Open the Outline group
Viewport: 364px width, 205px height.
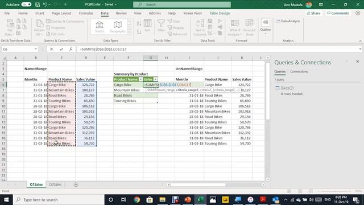(x=266, y=27)
